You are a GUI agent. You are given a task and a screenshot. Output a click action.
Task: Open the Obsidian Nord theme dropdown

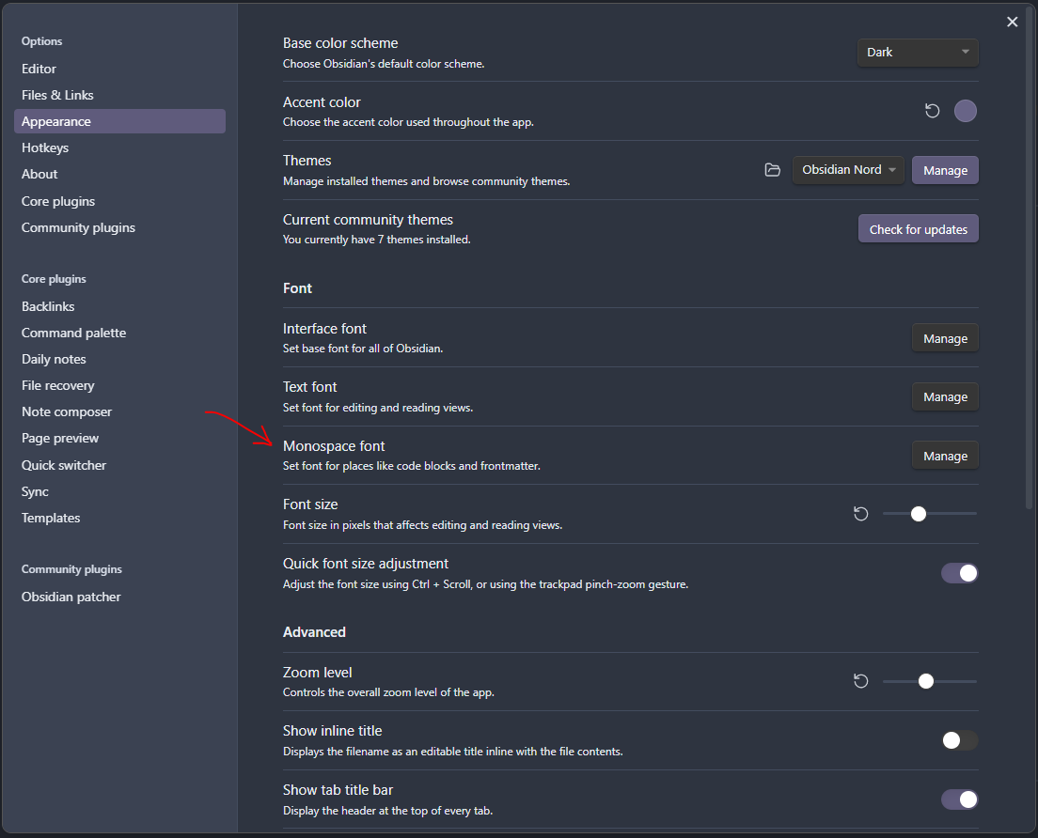point(848,170)
